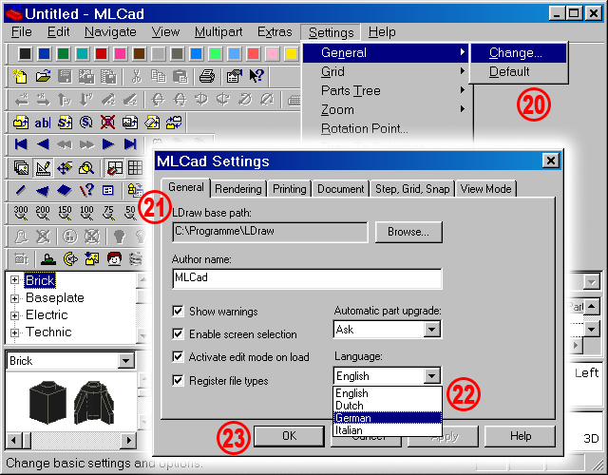608x475 pixels.
Task: Click the Help button in dialog
Action: 521,436
